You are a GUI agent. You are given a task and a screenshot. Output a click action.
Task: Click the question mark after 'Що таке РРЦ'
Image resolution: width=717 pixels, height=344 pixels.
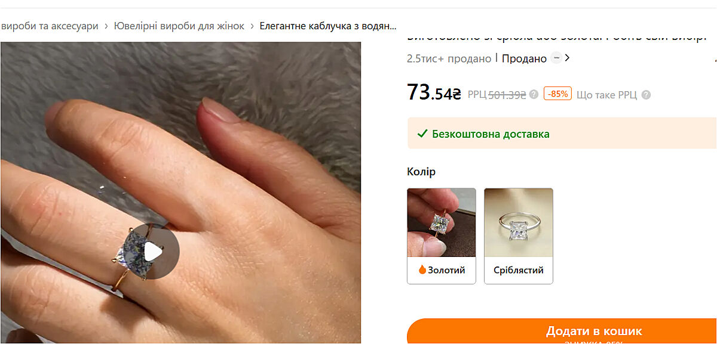coord(646,95)
